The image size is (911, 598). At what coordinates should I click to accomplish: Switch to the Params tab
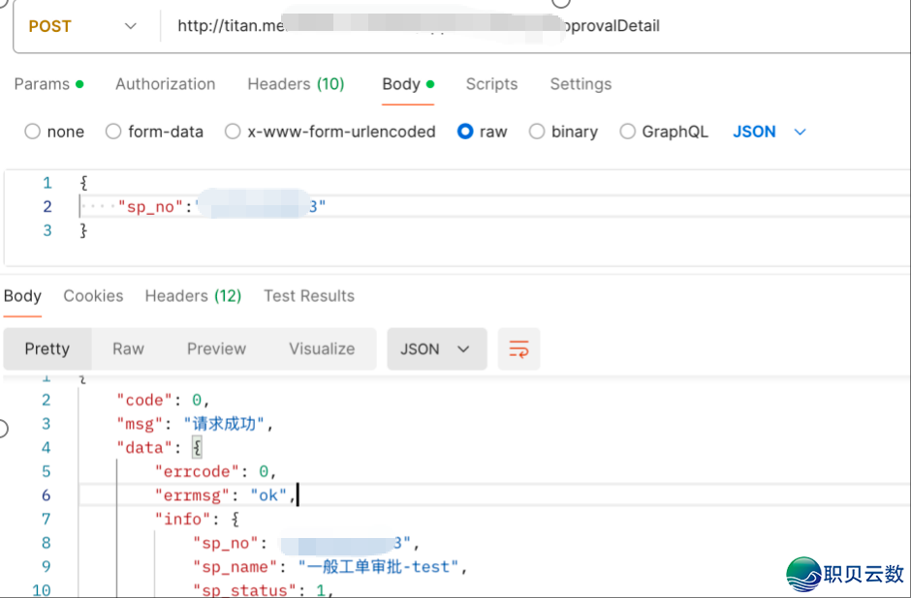coord(42,84)
